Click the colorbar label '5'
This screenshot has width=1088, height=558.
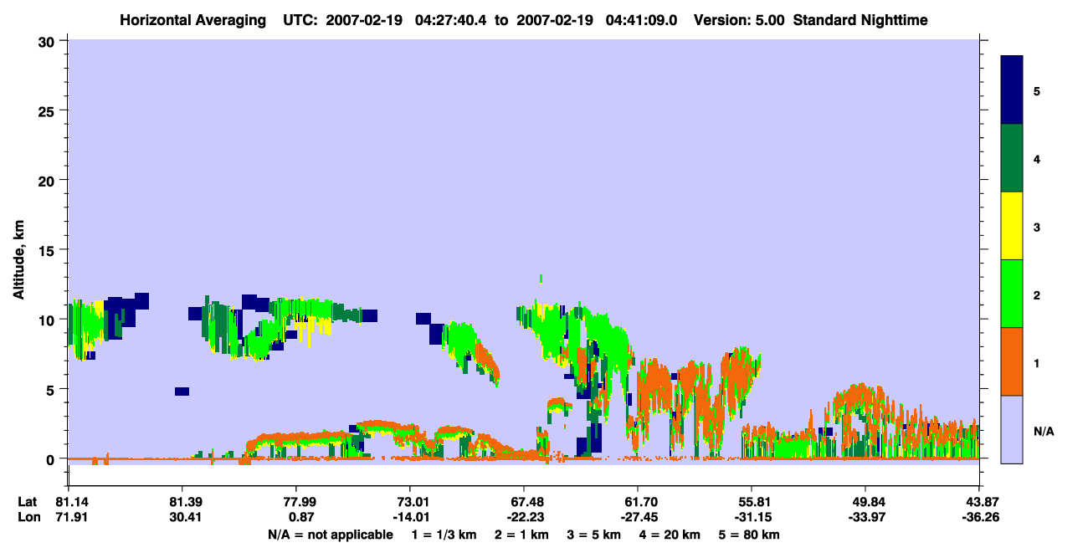(1037, 90)
